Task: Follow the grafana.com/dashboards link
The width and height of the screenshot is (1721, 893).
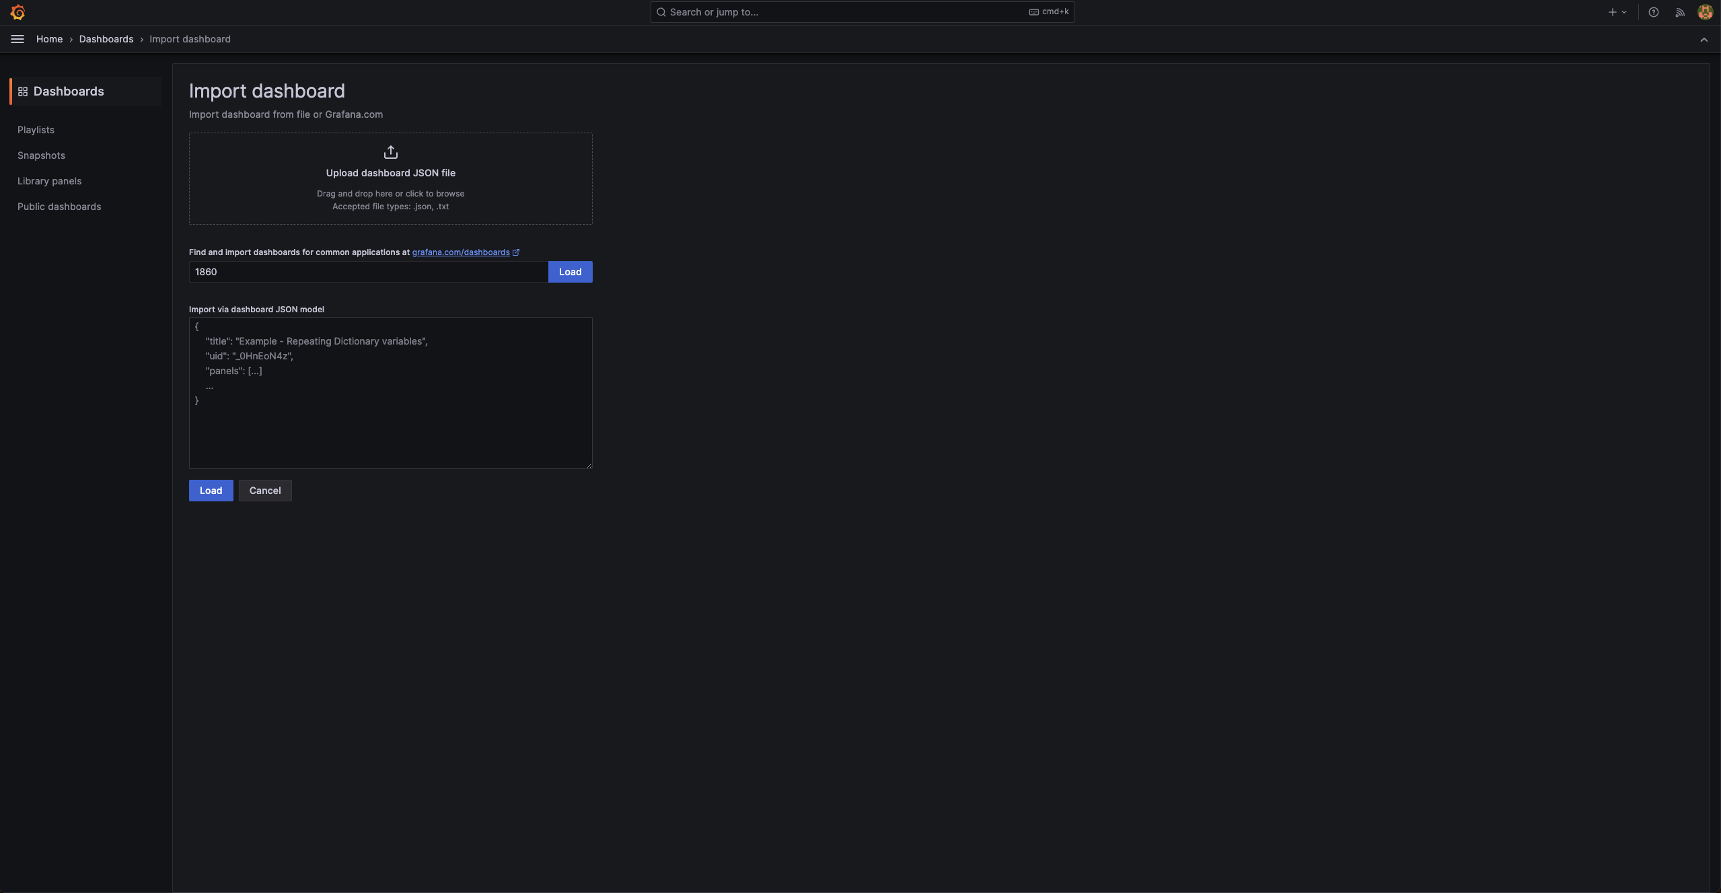Action: pos(460,252)
